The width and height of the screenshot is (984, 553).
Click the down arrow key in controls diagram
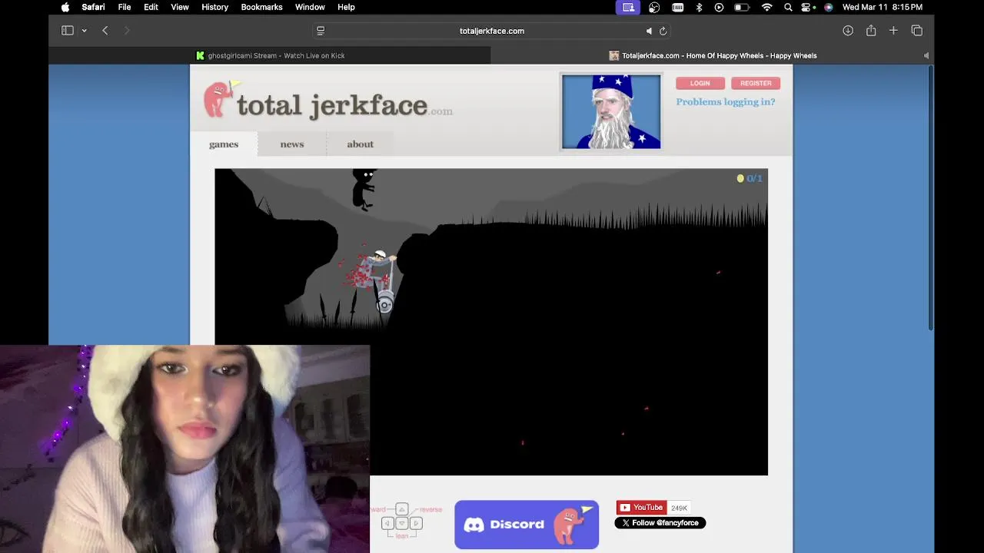tap(401, 524)
